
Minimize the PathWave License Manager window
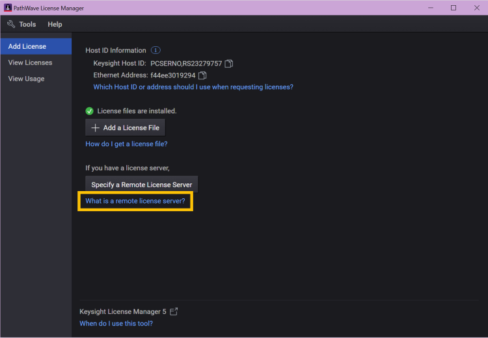click(x=431, y=8)
